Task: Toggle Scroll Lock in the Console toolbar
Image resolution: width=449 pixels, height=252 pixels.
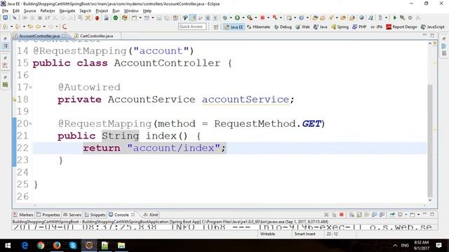Action: (359, 215)
